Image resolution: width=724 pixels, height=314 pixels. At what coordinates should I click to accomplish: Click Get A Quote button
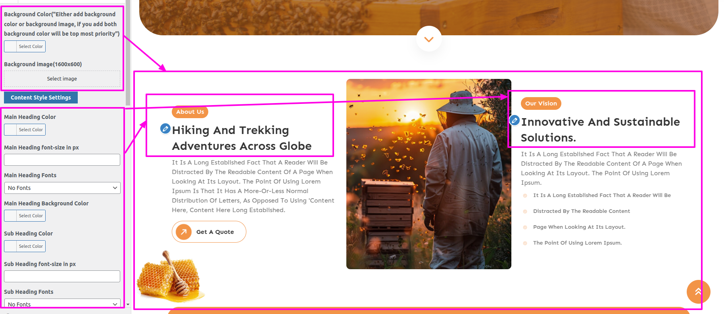[x=215, y=232]
